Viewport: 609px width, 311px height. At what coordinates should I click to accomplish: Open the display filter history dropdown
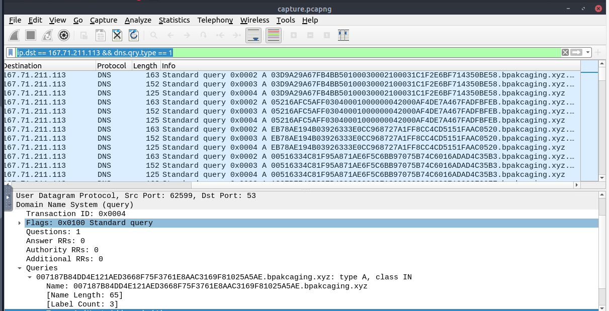pos(588,53)
